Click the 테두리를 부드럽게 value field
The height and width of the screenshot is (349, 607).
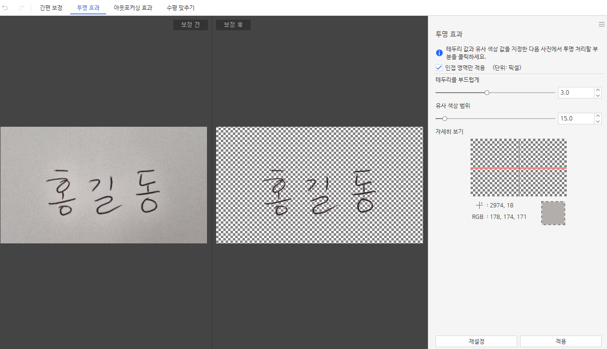(575, 93)
